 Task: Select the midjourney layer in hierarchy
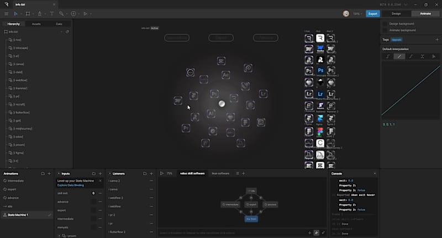coord(36,129)
